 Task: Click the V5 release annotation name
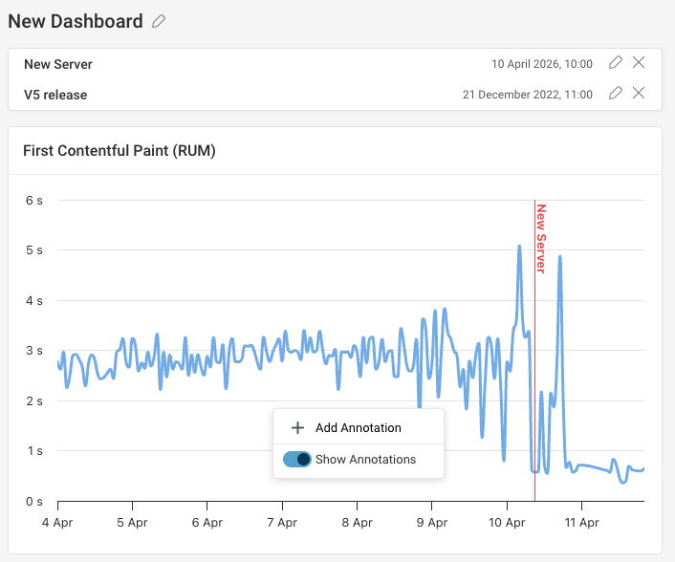[55, 95]
